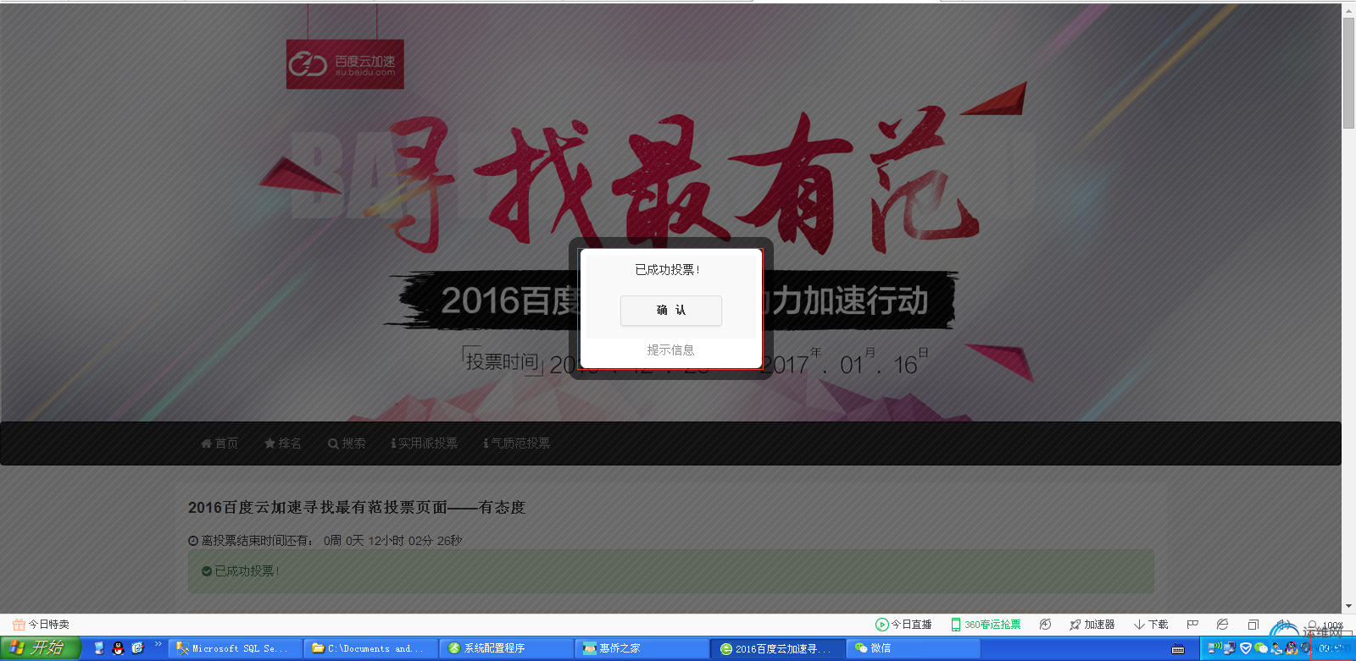Click the two-computers network tray icon
The width and height of the screenshot is (1356, 661).
point(1229,648)
